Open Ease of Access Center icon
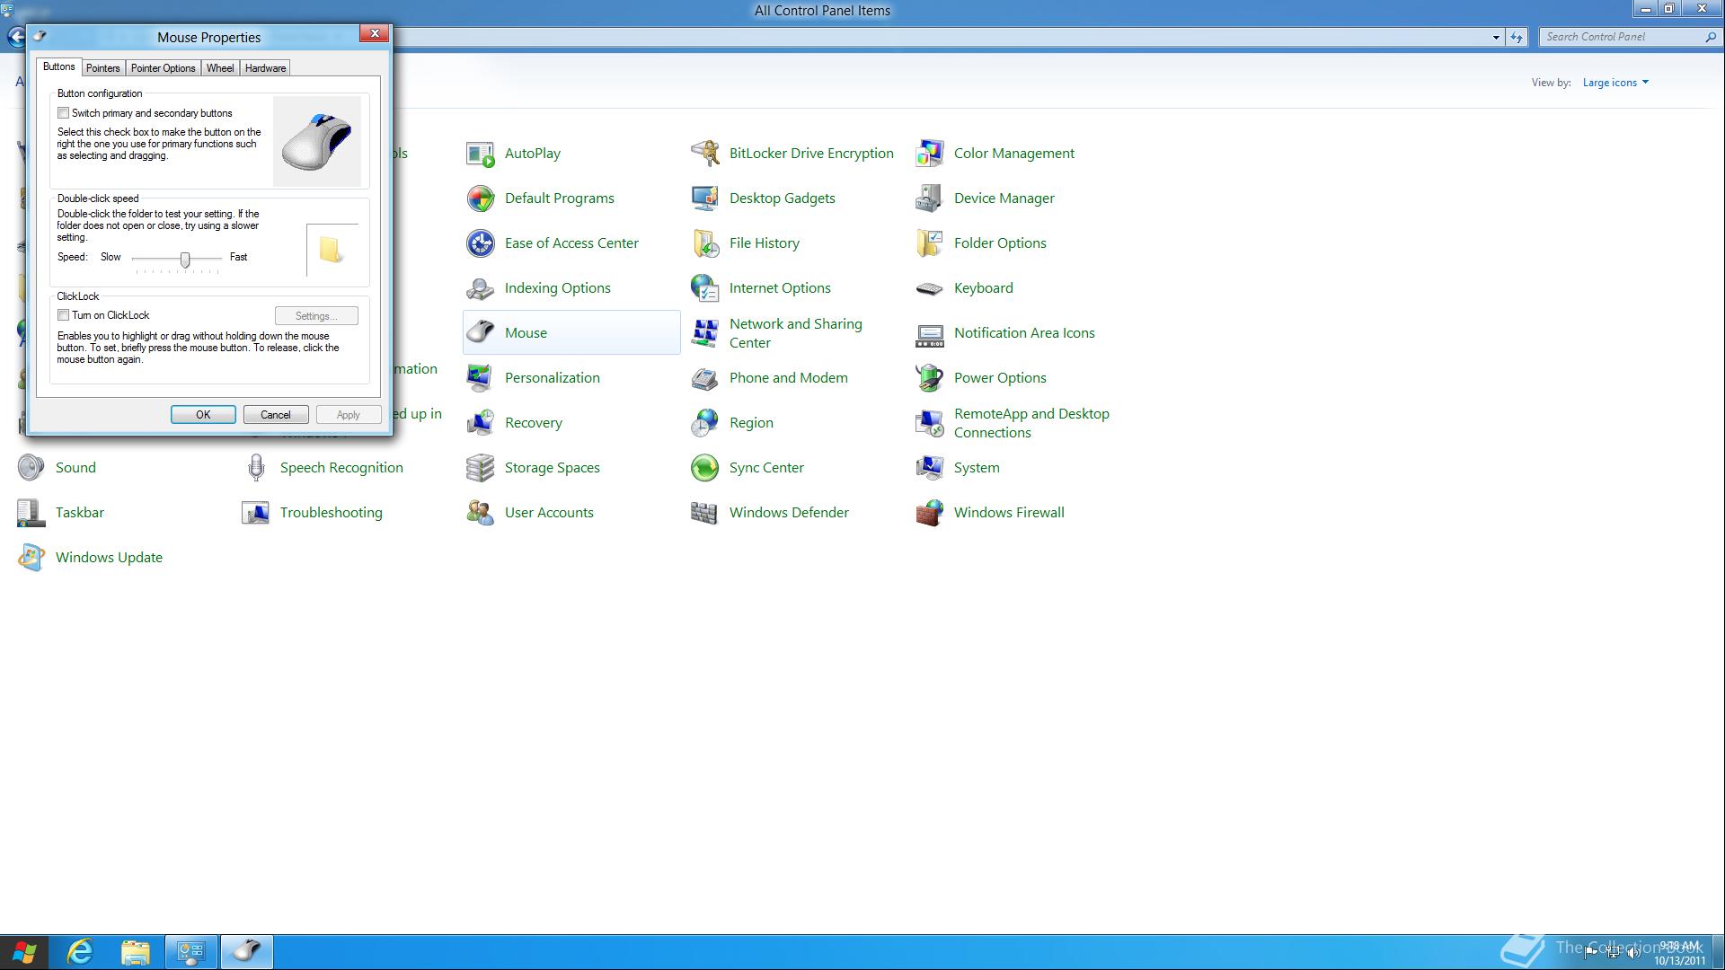This screenshot has height=970, width=1725. click(x=481, y=243)
